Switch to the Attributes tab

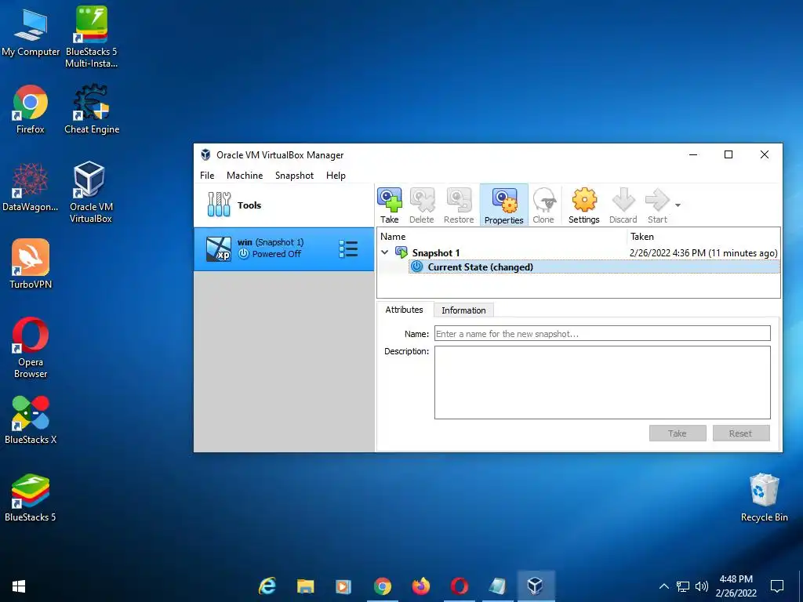click(404, 310)
